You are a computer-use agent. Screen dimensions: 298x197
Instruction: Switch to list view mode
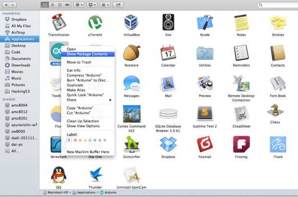[52, 5]
